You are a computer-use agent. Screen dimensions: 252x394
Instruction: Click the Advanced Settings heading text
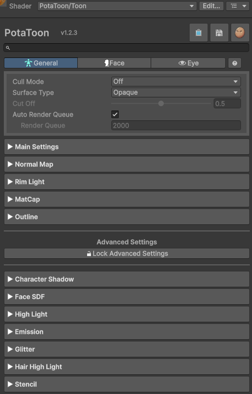click(x=127, y=242)
